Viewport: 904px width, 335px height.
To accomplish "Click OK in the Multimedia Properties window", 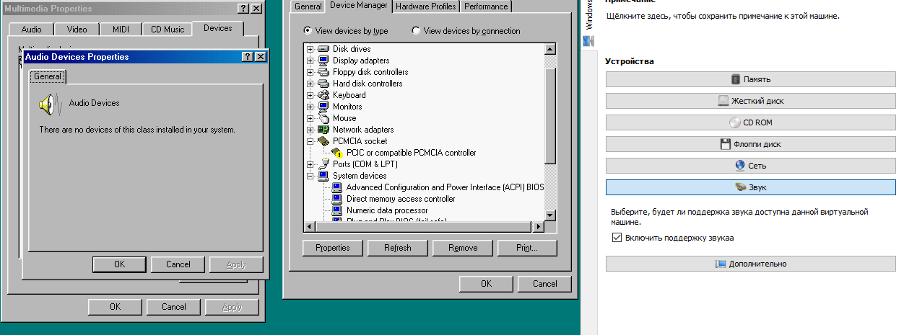I will point(115,307).
